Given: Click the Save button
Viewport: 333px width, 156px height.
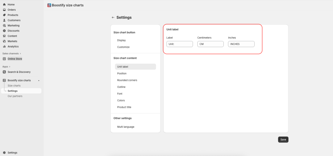Looking at the screenshot, I should click(283, 139).
